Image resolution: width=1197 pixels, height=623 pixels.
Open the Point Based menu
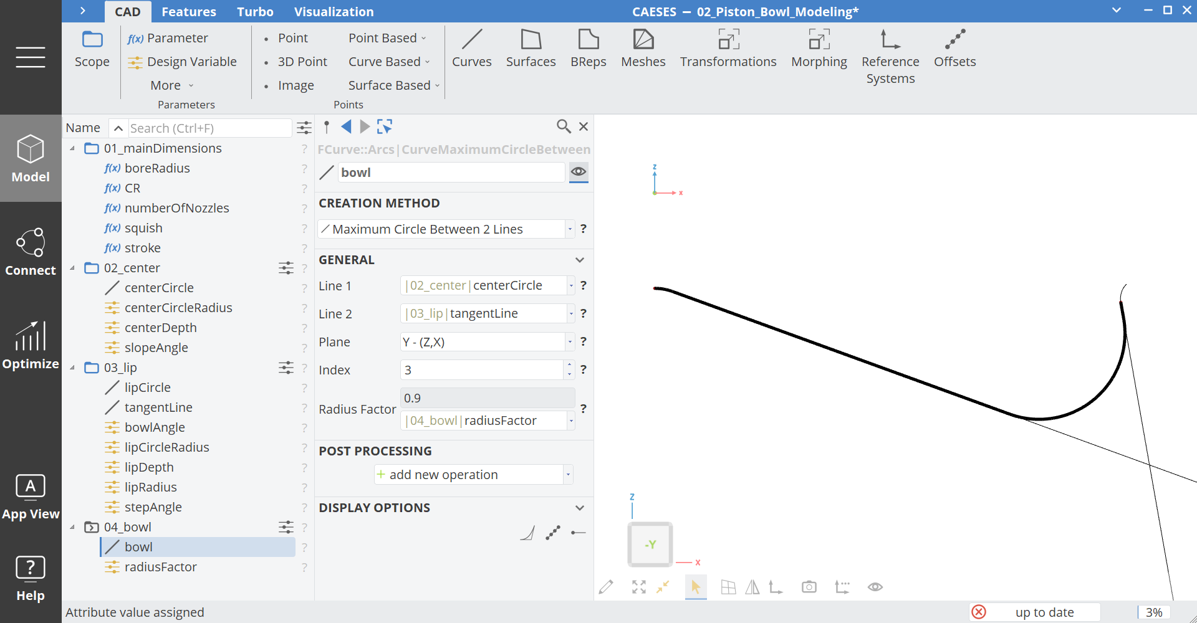[387, 38]
